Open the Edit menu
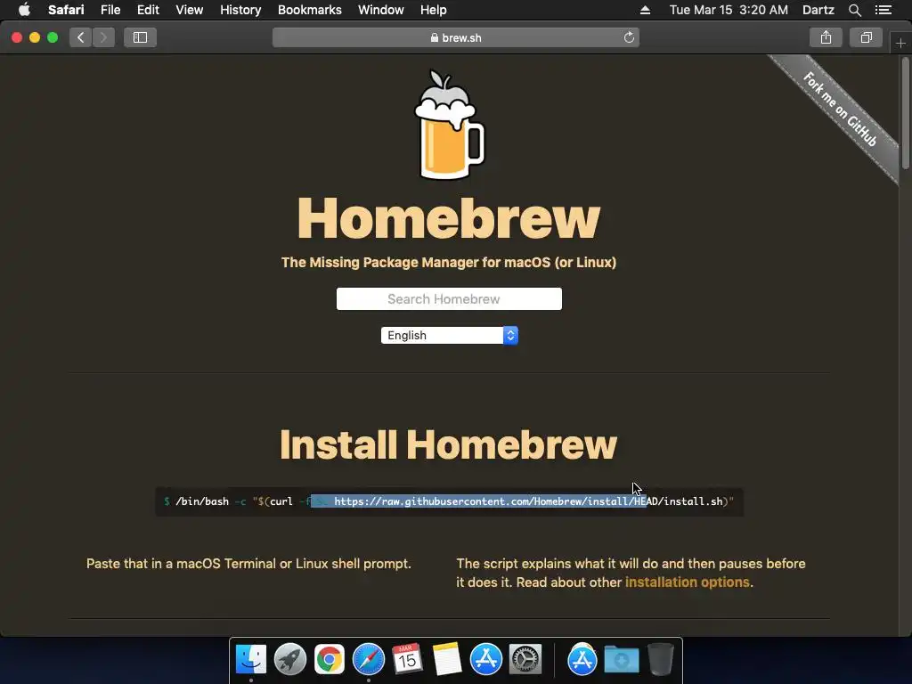The image size is (912, 684). pyautogui.click(x=148, y=10)
